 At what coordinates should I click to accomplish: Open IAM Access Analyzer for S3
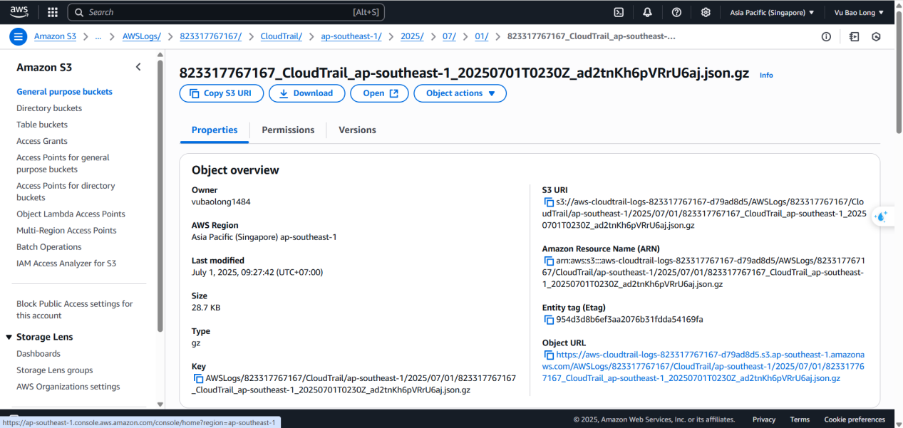(x=66, y=263)
